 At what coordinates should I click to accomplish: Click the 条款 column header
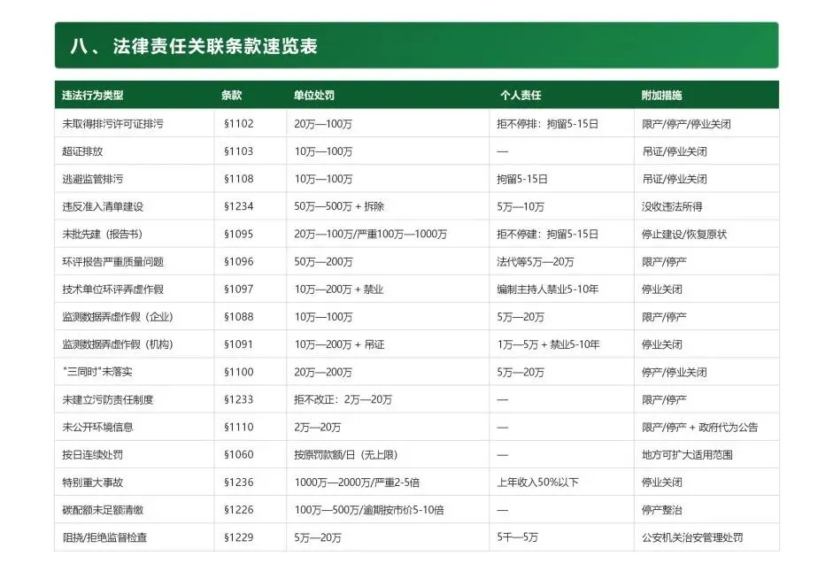(x=232, y=96)
